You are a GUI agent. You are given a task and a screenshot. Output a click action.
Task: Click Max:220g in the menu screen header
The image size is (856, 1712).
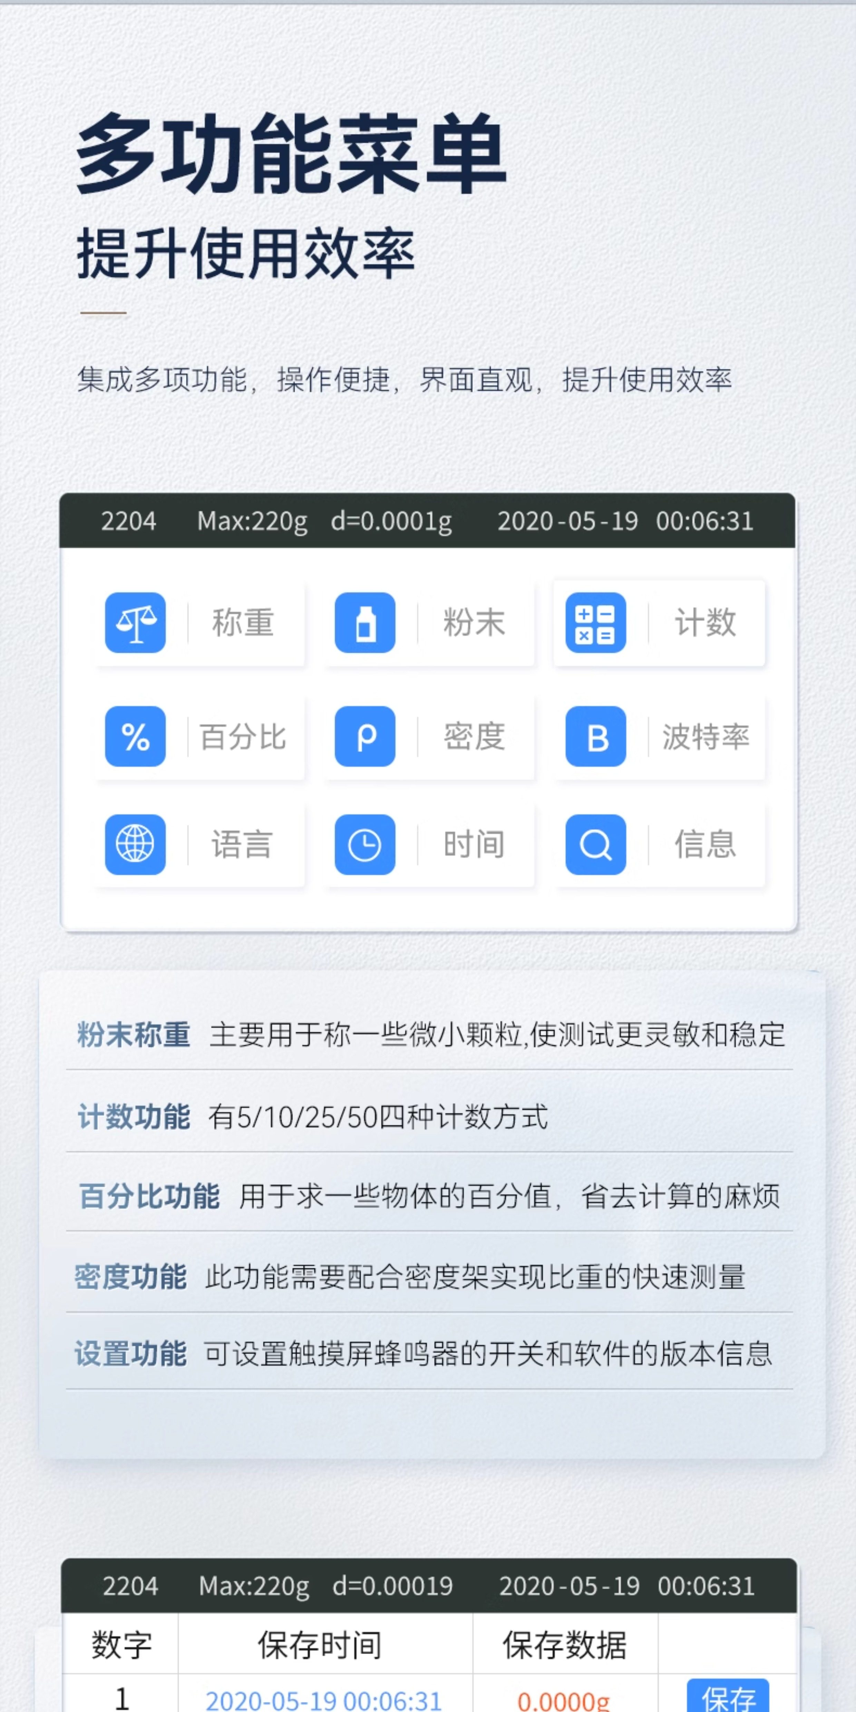tap(253, 522)
